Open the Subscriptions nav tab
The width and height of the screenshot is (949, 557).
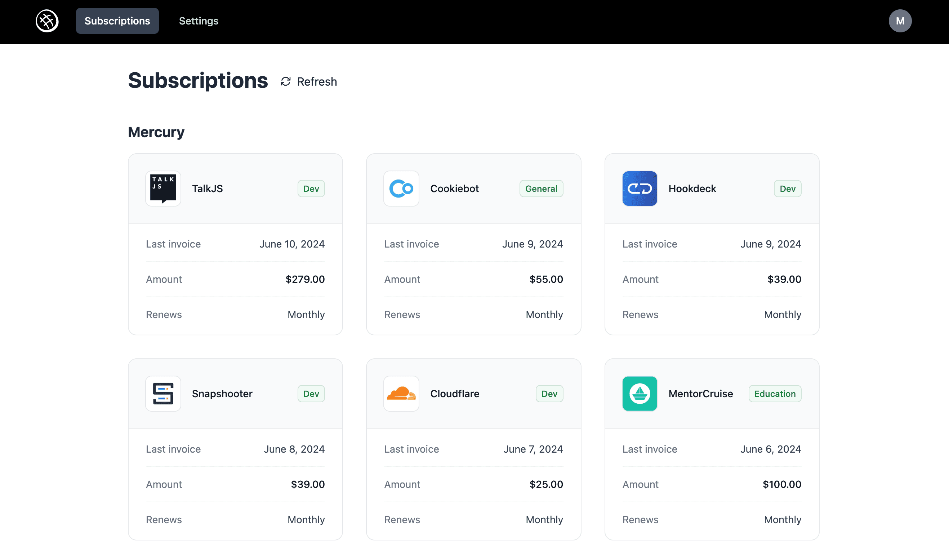tap(117, 21)
